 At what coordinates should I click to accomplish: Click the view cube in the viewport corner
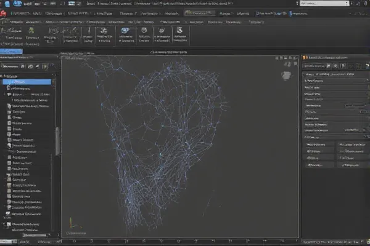[286, 76]
